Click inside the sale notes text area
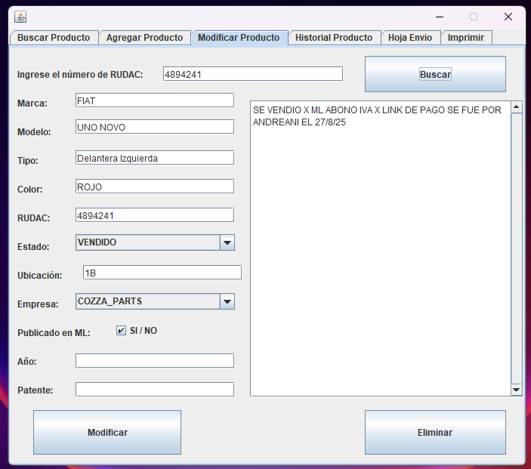 [381, 248]
